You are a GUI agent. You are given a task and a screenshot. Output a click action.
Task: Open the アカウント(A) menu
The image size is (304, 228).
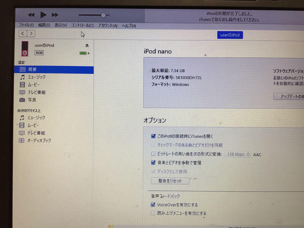pos(108,25)
